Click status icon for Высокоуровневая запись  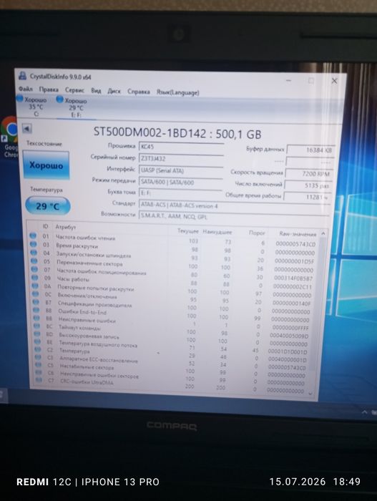click(37, 334)
